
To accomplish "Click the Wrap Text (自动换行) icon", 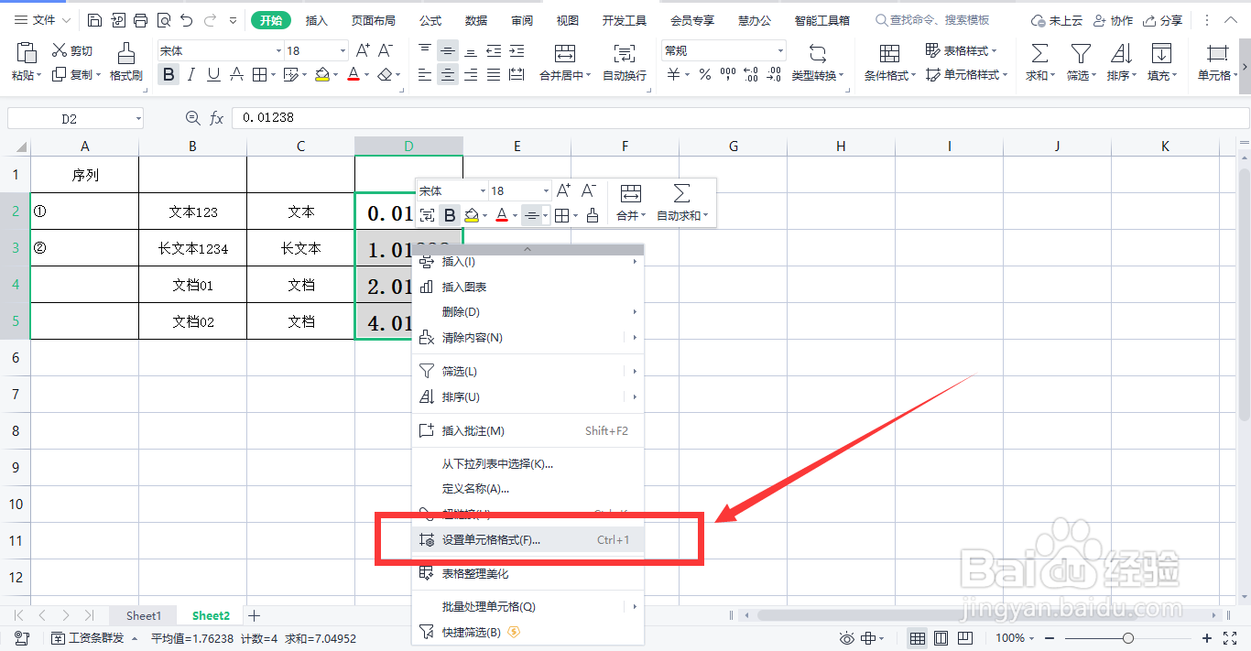I will (625, 53).
